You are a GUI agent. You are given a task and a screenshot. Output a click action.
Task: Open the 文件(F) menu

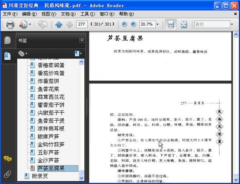[x=10, y=14]
